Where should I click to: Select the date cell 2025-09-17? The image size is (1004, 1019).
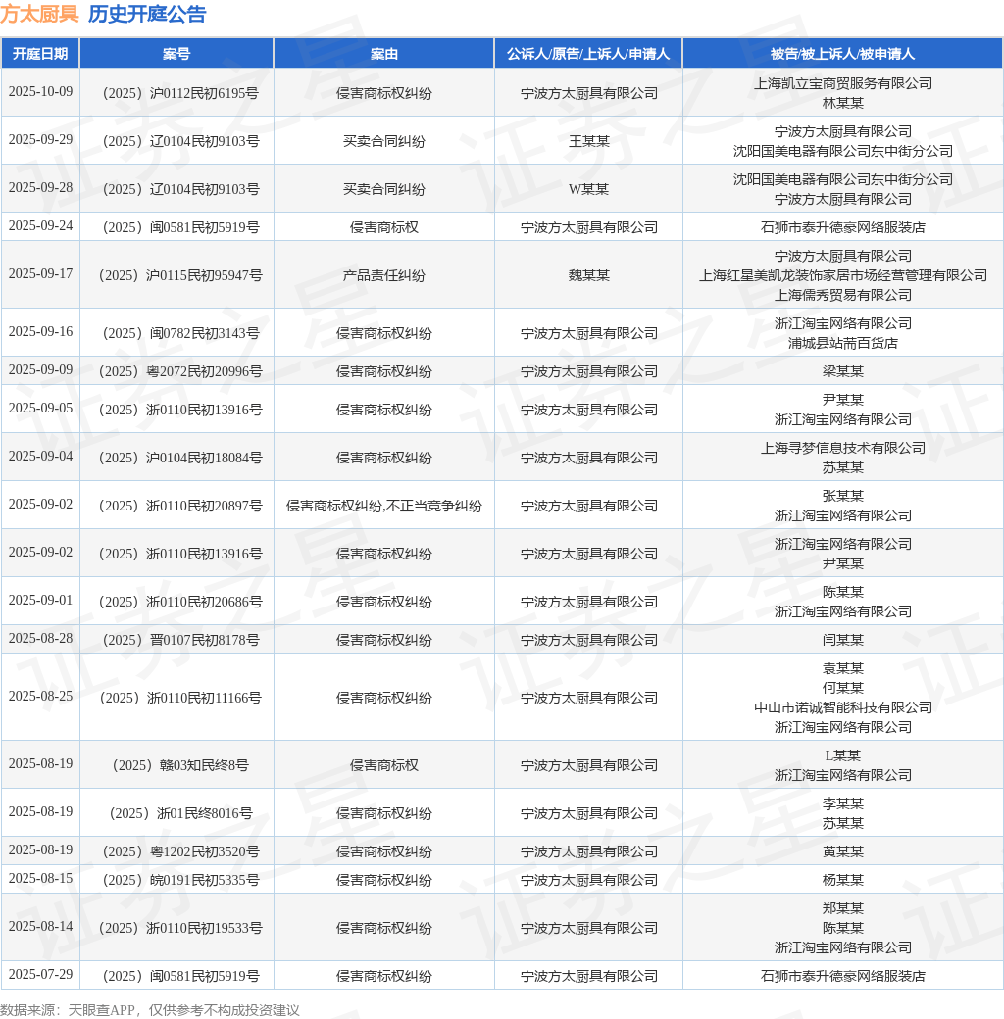[x=40, y=274]
